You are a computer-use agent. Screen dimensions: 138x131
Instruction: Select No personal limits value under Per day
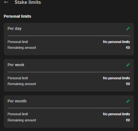(116, 42)
